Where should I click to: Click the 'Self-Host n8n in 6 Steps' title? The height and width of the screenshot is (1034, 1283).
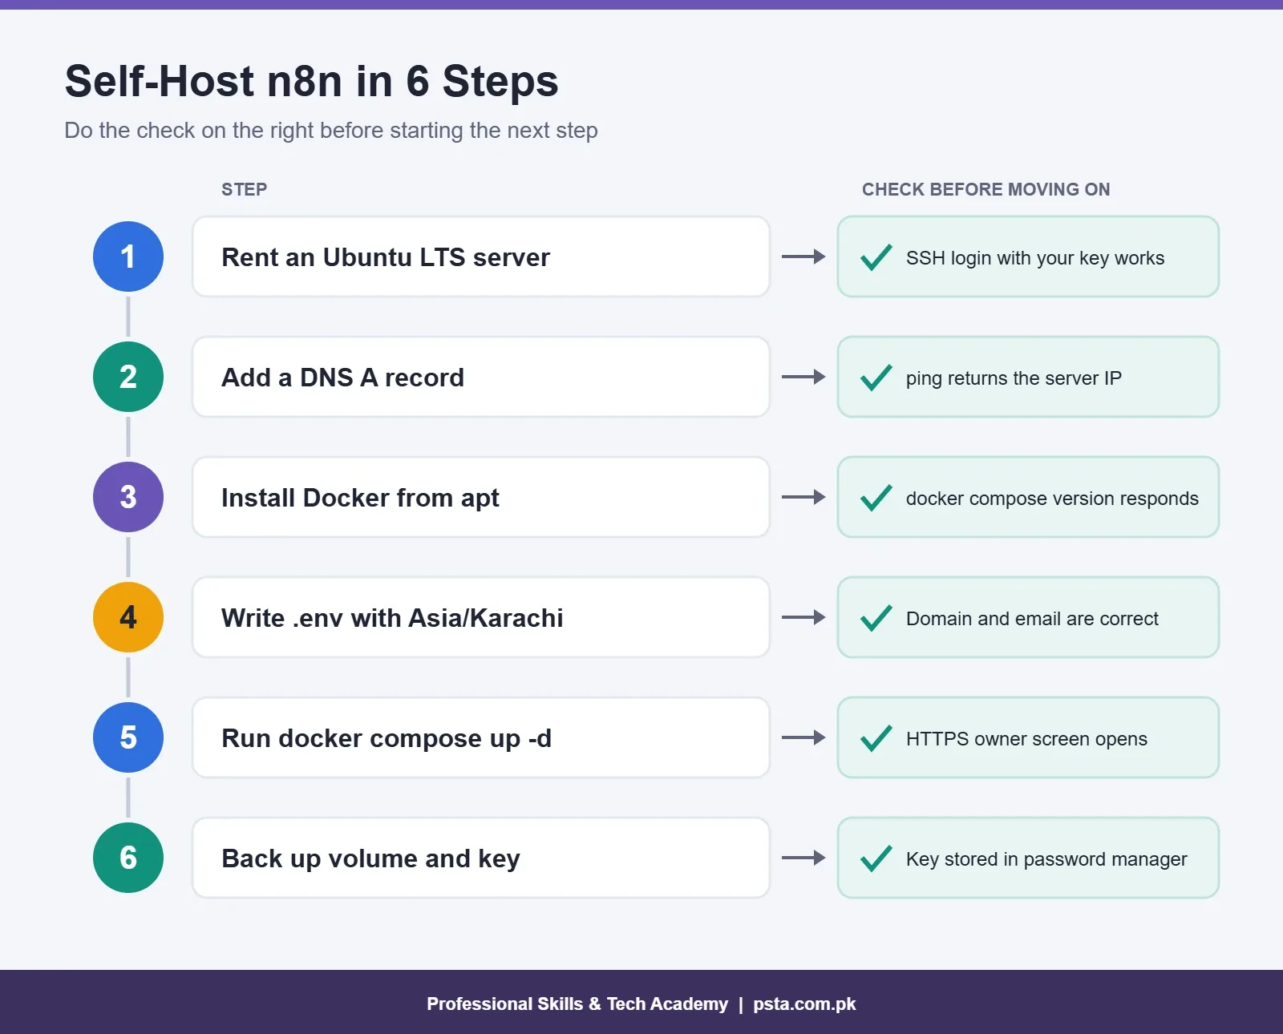(x=311, y=82)
